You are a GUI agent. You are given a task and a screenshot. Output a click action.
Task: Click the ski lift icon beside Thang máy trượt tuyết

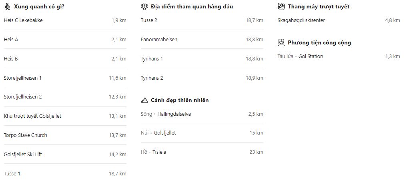281,7
